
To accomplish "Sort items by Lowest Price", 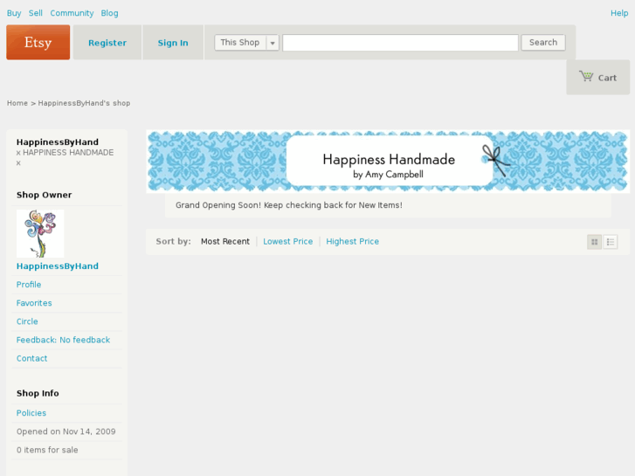I will pos(288,241).
